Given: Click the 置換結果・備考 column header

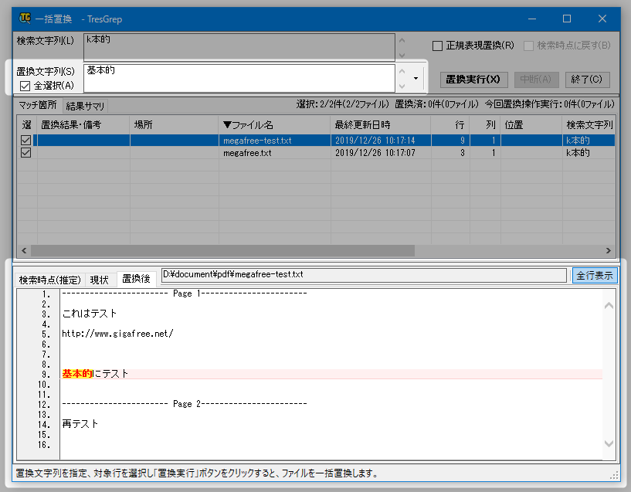Looking at the screenshot, I should [83, 125].
